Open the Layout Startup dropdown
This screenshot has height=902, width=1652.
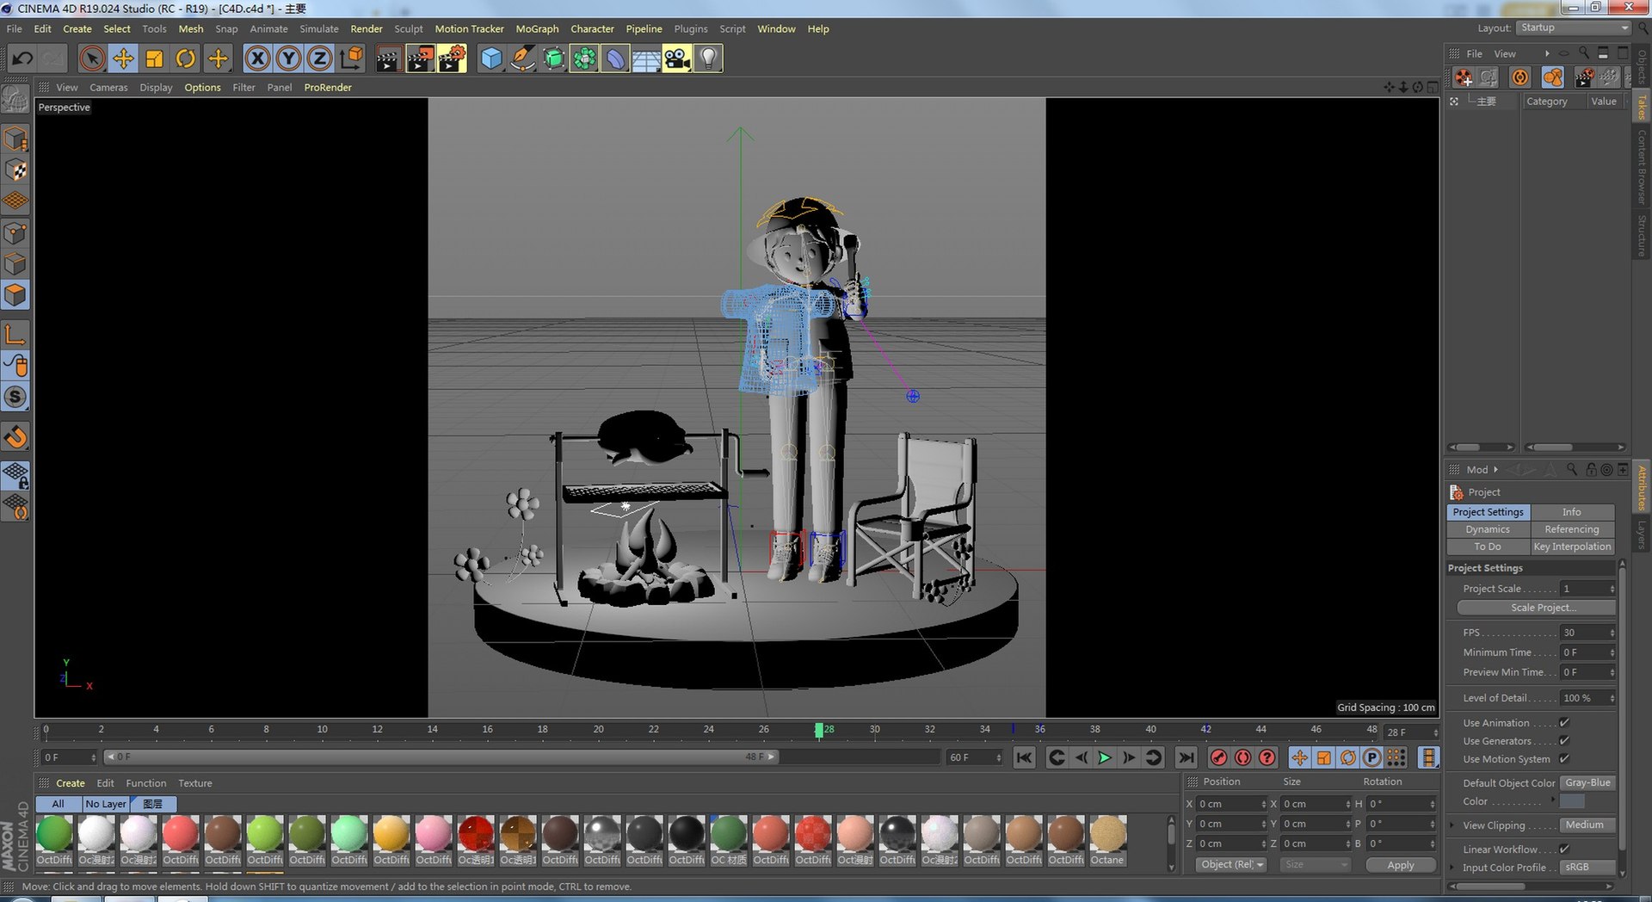1574,28
